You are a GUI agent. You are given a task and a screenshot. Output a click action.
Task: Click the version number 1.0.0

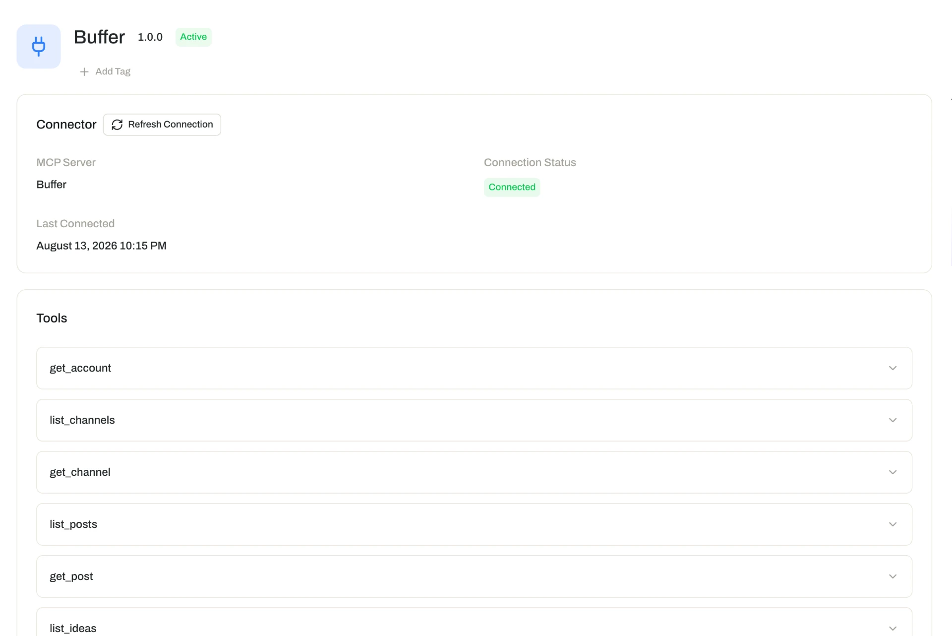(150, 37)
